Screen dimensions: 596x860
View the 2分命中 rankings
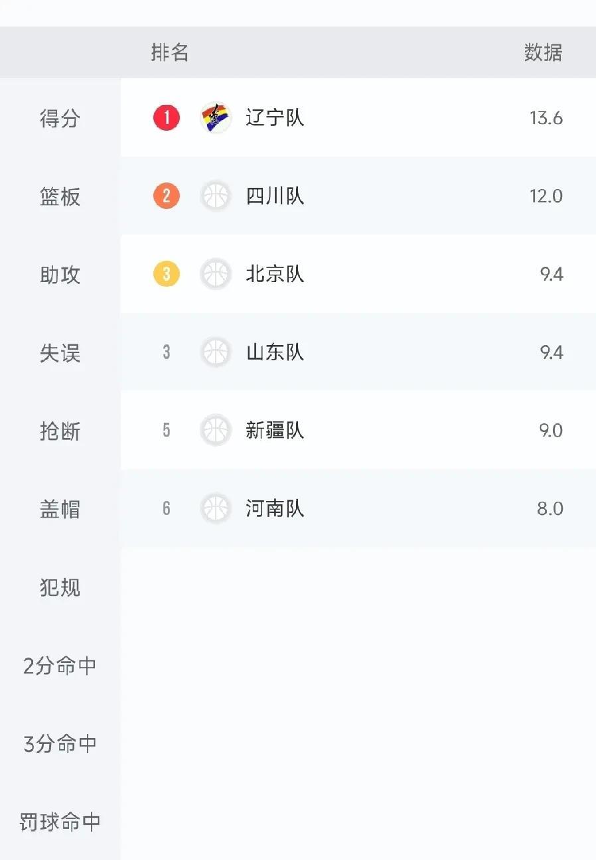(60, 666)
